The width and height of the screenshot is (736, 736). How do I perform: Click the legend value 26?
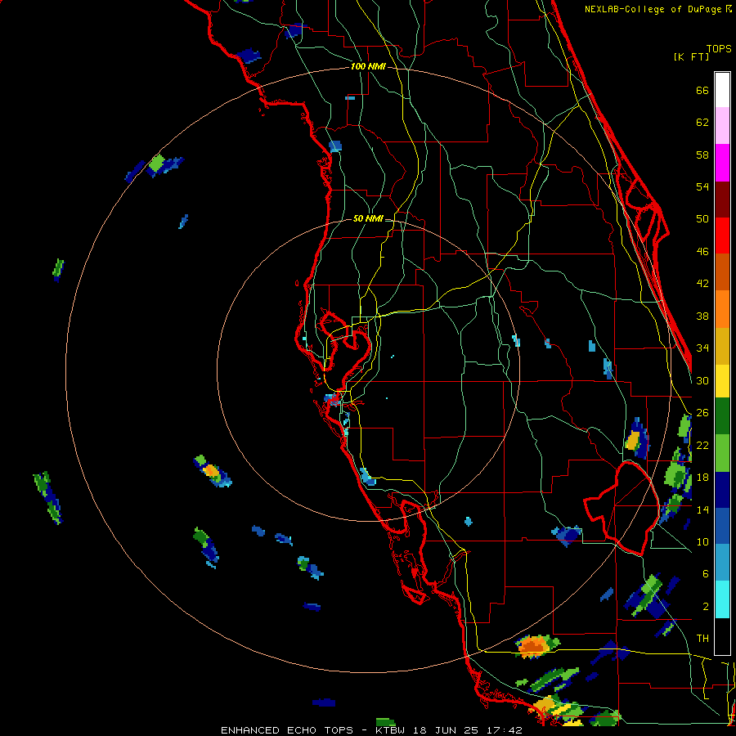click(702, 413)
